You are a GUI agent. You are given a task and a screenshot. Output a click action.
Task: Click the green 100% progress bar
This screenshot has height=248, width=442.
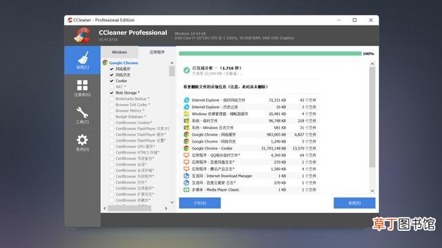pyautogui.click(x=270, y=54)
